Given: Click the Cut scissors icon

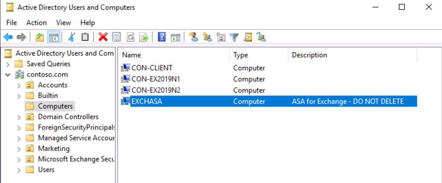Looking at the screenshot, I should point(72,37).
